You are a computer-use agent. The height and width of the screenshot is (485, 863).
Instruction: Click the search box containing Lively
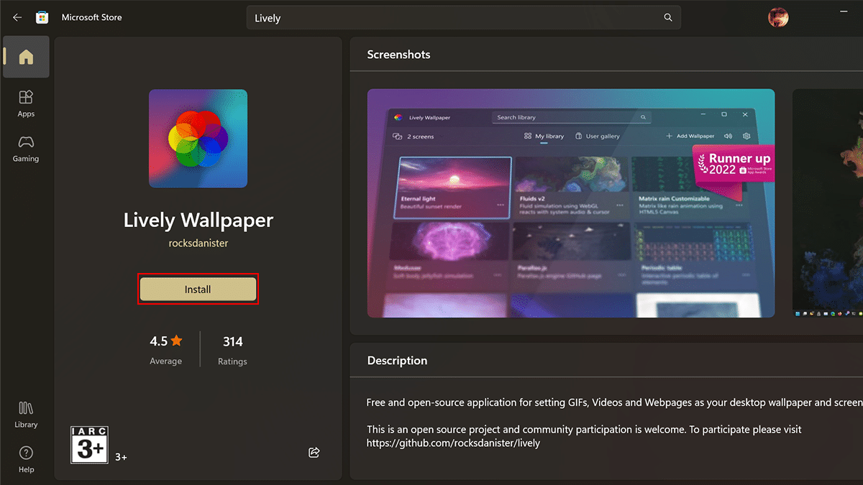pyautogui.click(x=453, y=18)
